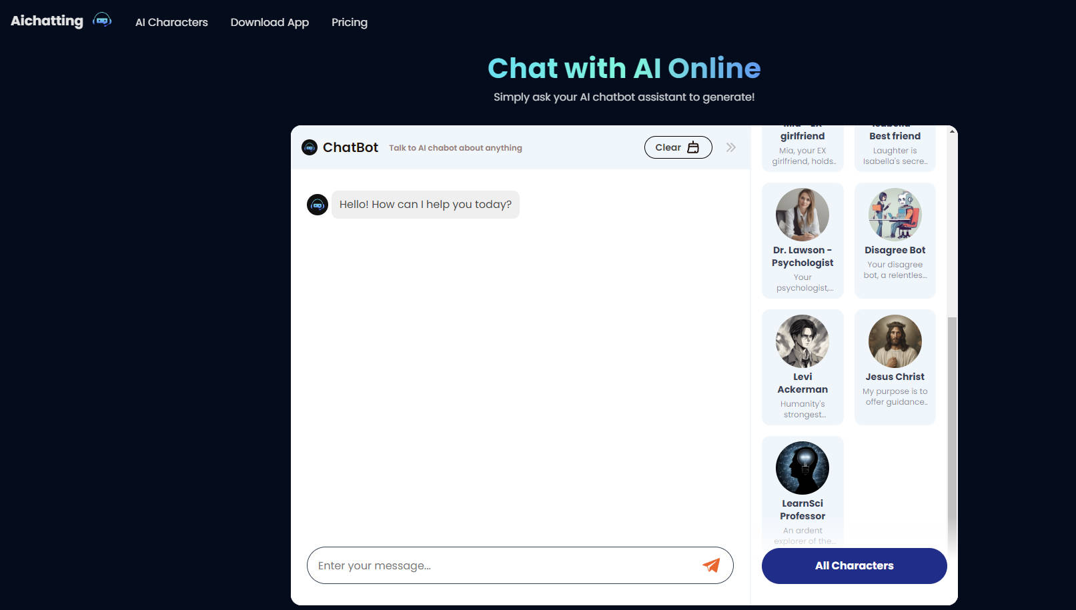Collapse the character panel with double chevron
The width and height of the screenshot is (1076, 610).
[x=731, y=147]
